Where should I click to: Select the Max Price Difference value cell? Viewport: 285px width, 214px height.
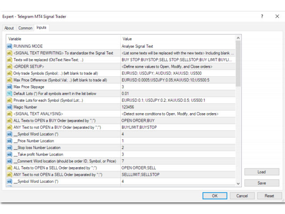pyautogui.click(x=178, y=80)
